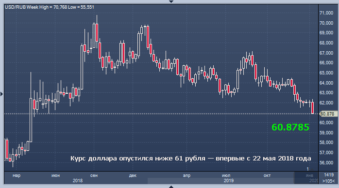Click the 1419 bar count value

click(x=329, y=175)
